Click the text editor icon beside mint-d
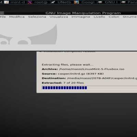 coord(7,2)
